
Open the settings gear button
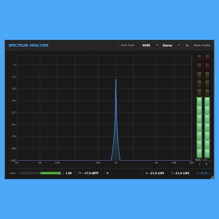pos(187,46)
